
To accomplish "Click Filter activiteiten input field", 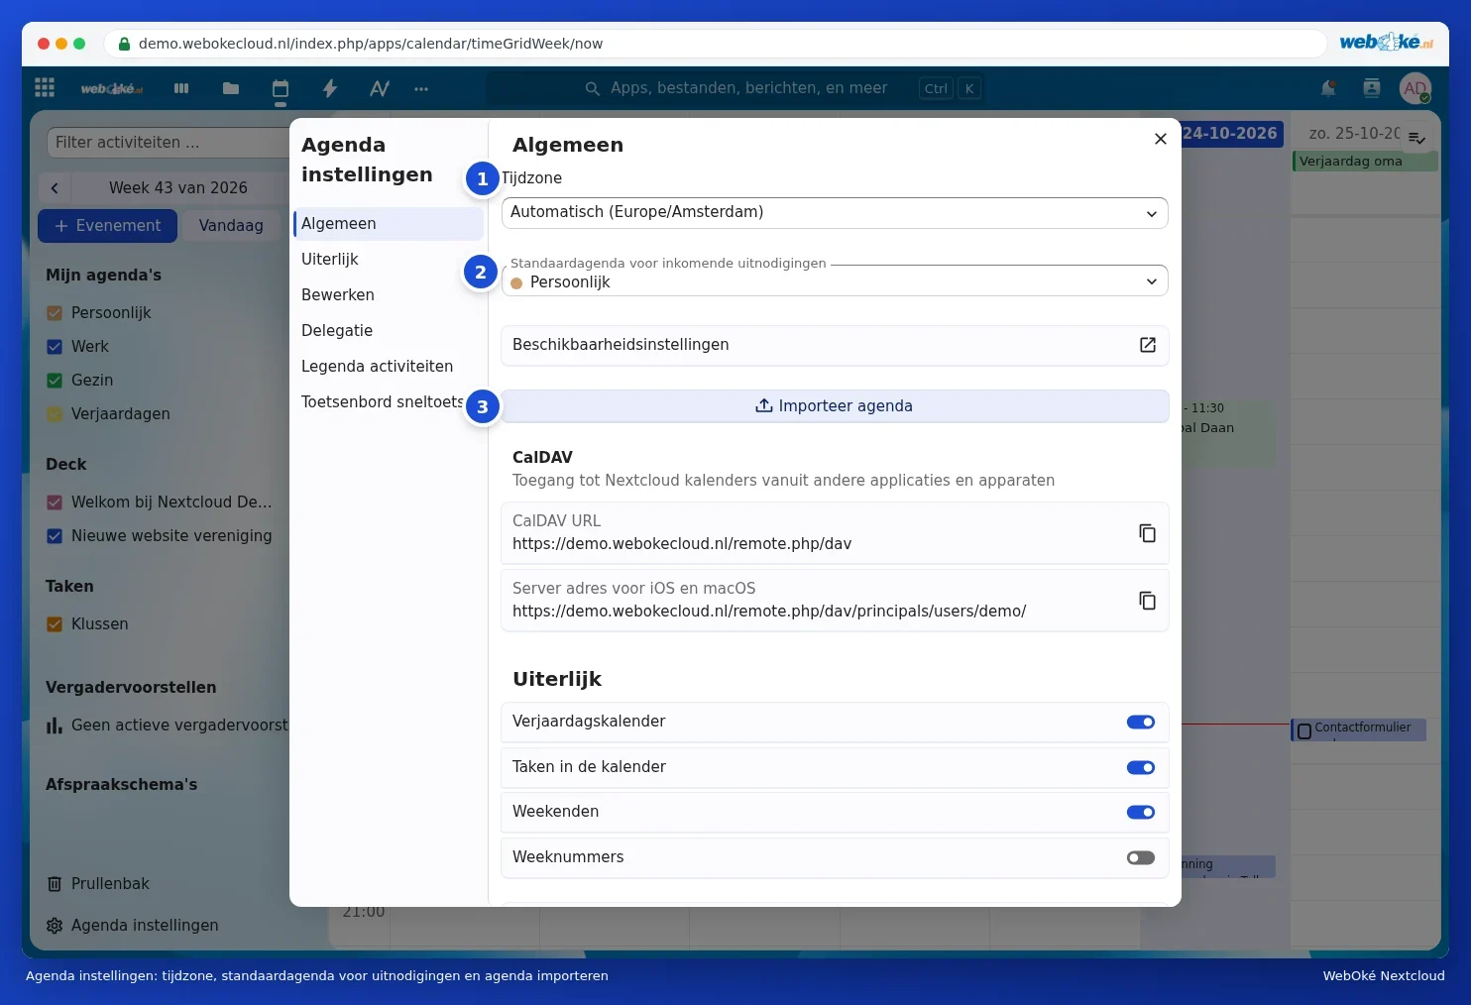I will tap(167, 143).
